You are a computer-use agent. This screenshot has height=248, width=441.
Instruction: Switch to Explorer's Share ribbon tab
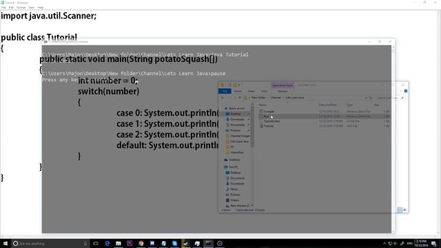(252, 91)
